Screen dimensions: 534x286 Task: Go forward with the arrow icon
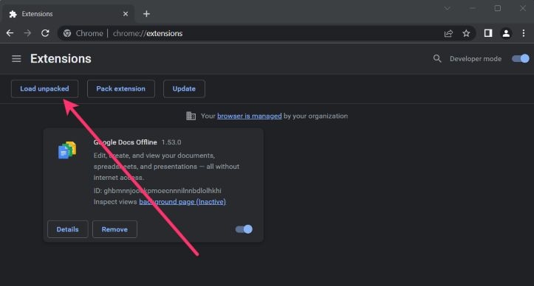[x=27, y=33]
